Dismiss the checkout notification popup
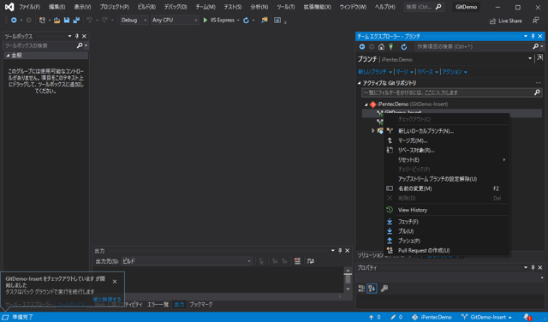This screenshot has height=322, width=548. pyautogui.click(x=115, y=282)
